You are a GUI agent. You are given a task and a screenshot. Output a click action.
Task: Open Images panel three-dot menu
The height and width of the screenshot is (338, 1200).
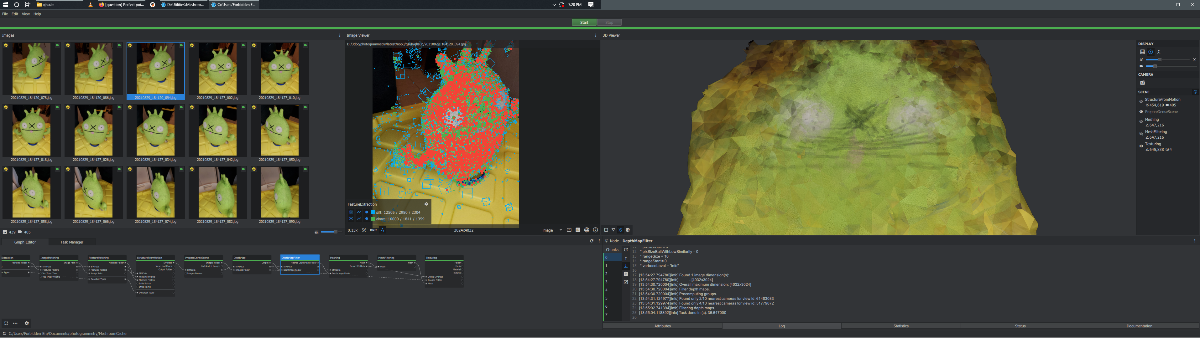pyautogui.click(x=340, y=35)
